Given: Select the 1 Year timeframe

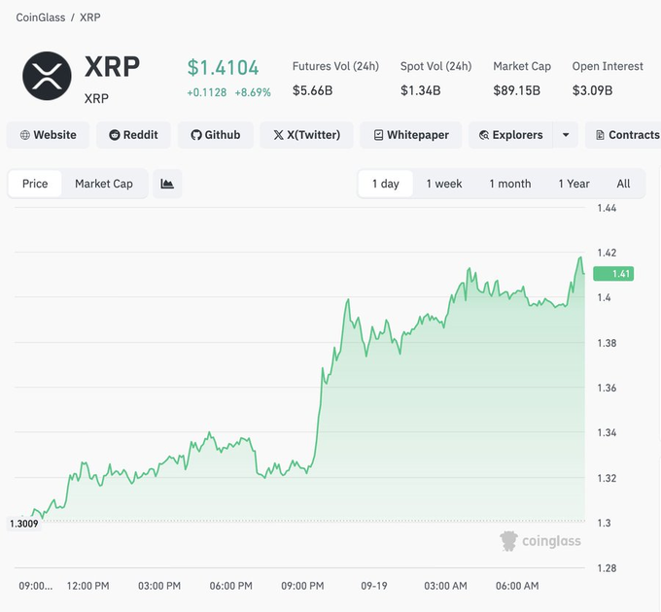Looking at the screenshot, I should click(x=574, y=184).
